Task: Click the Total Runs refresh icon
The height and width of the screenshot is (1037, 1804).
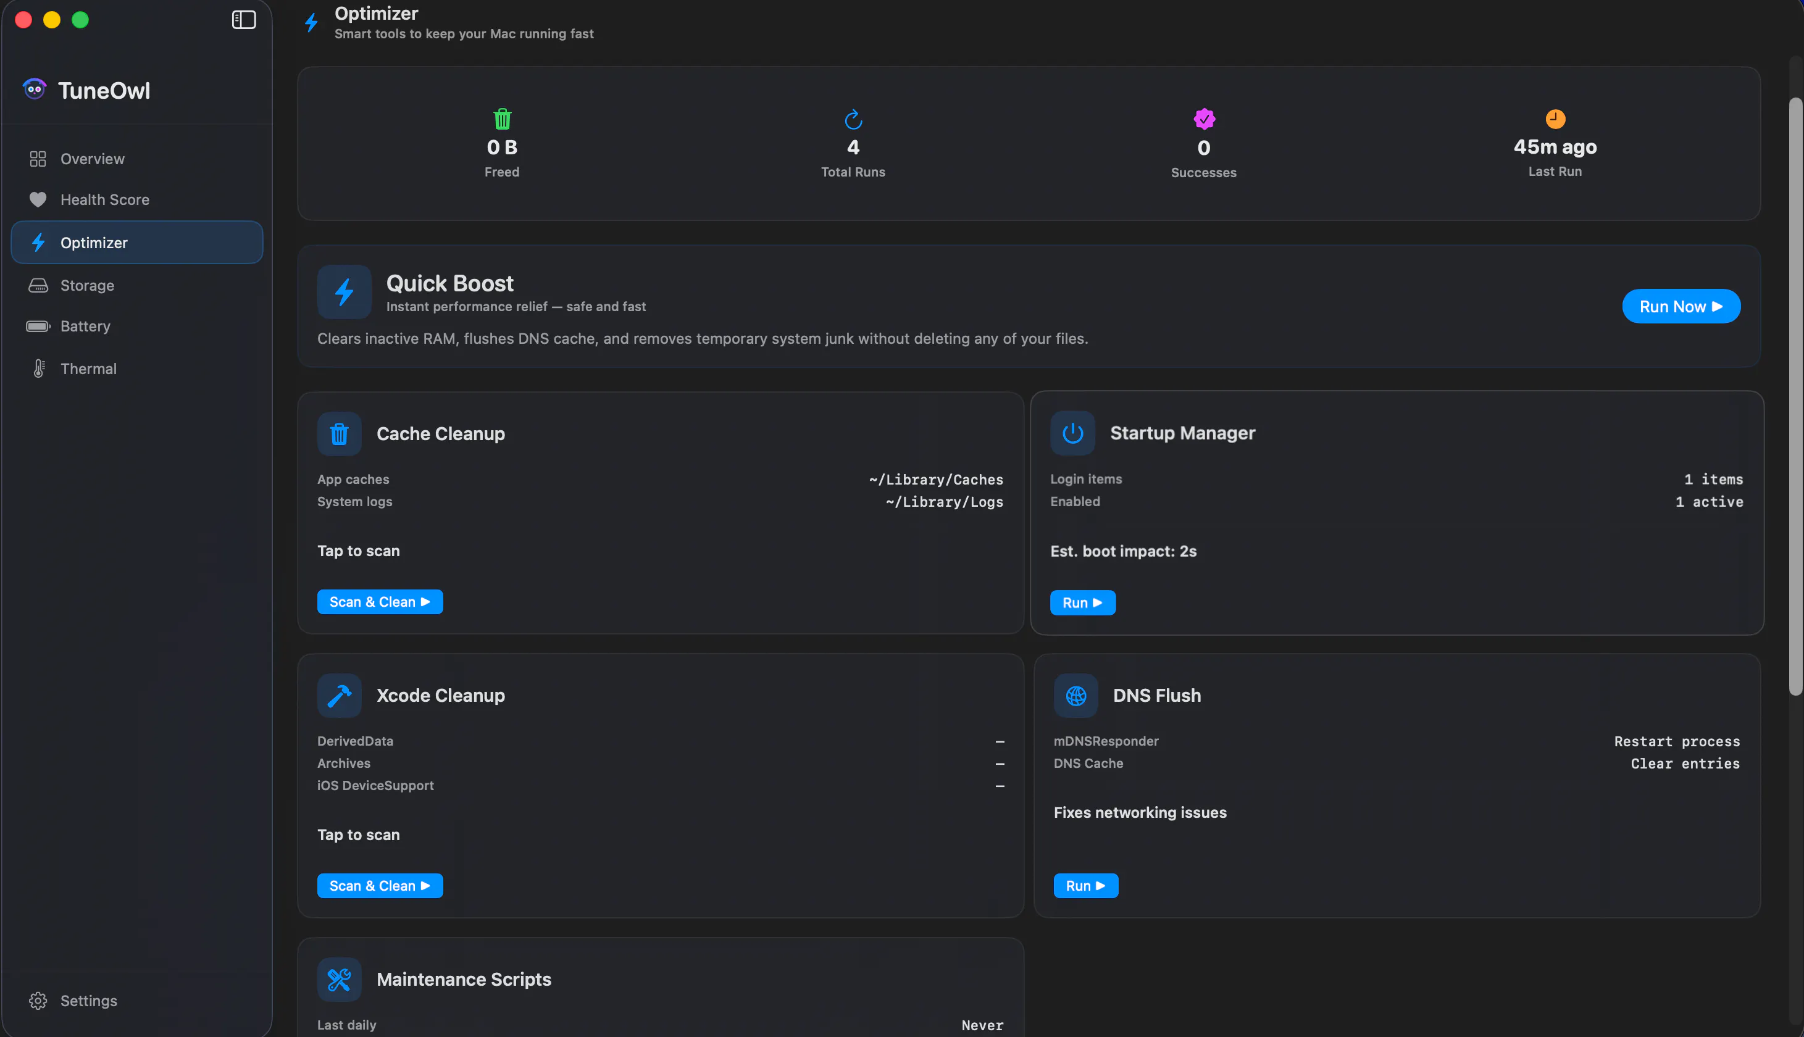Action: 853,119
